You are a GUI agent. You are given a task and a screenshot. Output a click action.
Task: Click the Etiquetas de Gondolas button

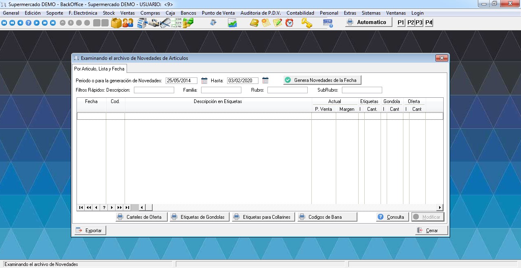coord(199,217)
